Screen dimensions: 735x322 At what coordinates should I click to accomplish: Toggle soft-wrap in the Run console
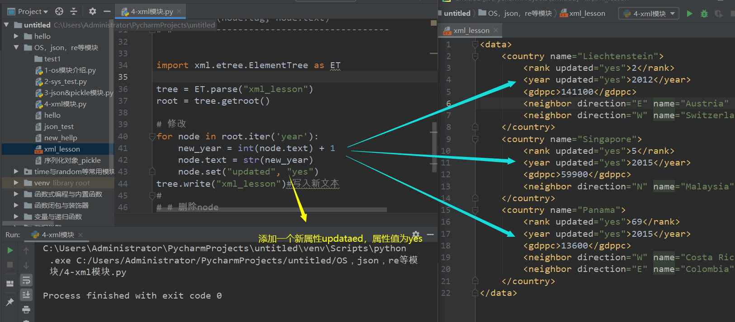(26, 280)
